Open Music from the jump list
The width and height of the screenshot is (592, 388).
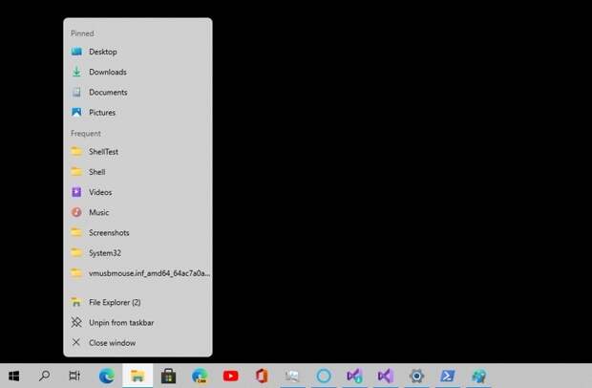[137, 212]
